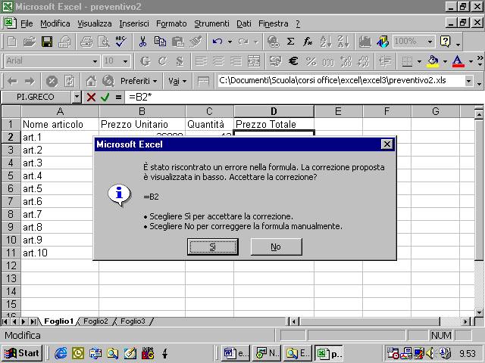The height and width of the screenshot is (363, 485).
Task: Click the Paste clipboard icon
Action: click(x=177, y=42)
